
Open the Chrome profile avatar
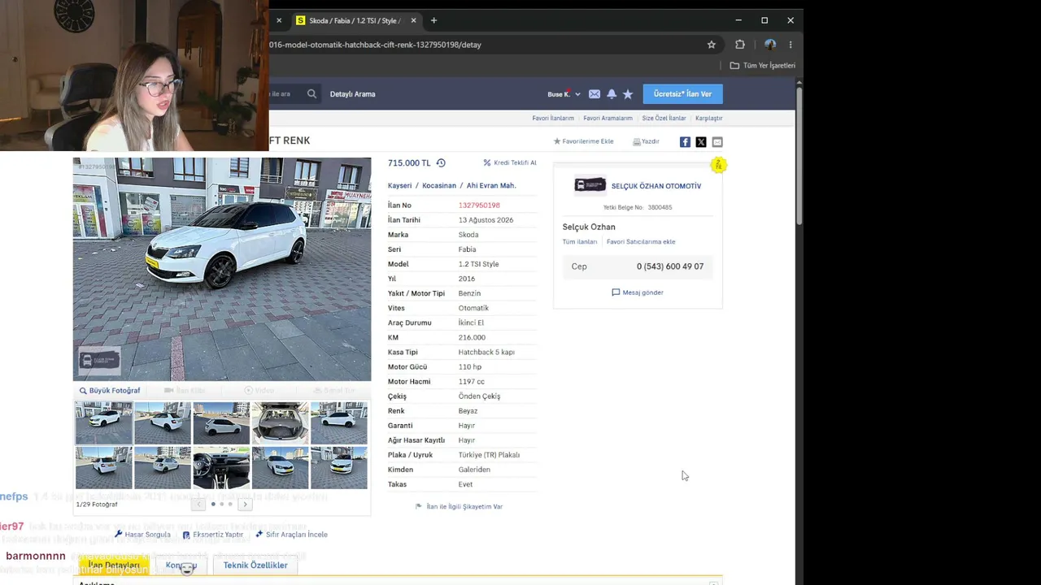[x=770, y=45]
